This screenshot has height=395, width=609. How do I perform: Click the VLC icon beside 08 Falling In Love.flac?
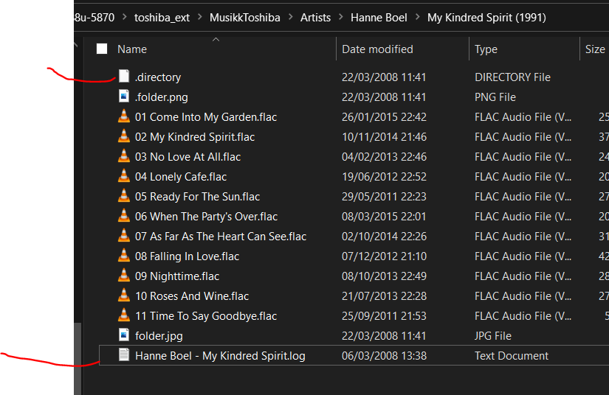coord(124,256)
